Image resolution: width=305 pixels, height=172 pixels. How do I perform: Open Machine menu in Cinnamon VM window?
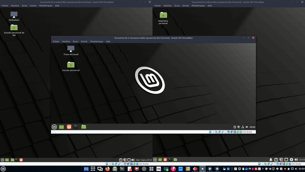(x=66, y=41)
